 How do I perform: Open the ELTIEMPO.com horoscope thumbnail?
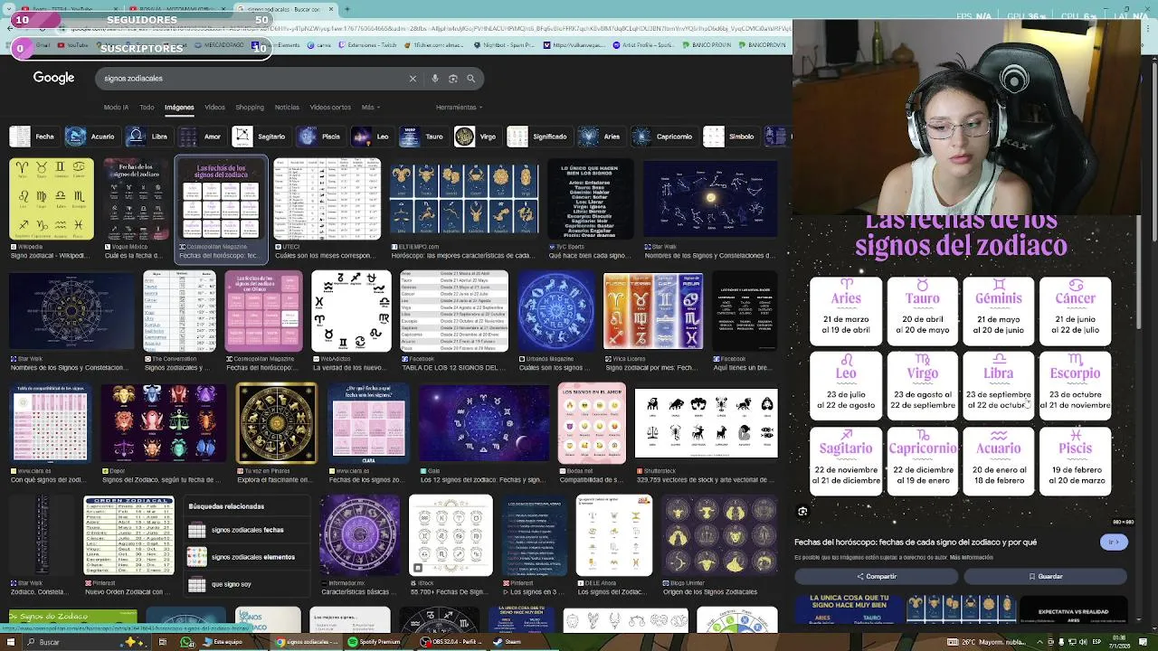click(464, 199)
